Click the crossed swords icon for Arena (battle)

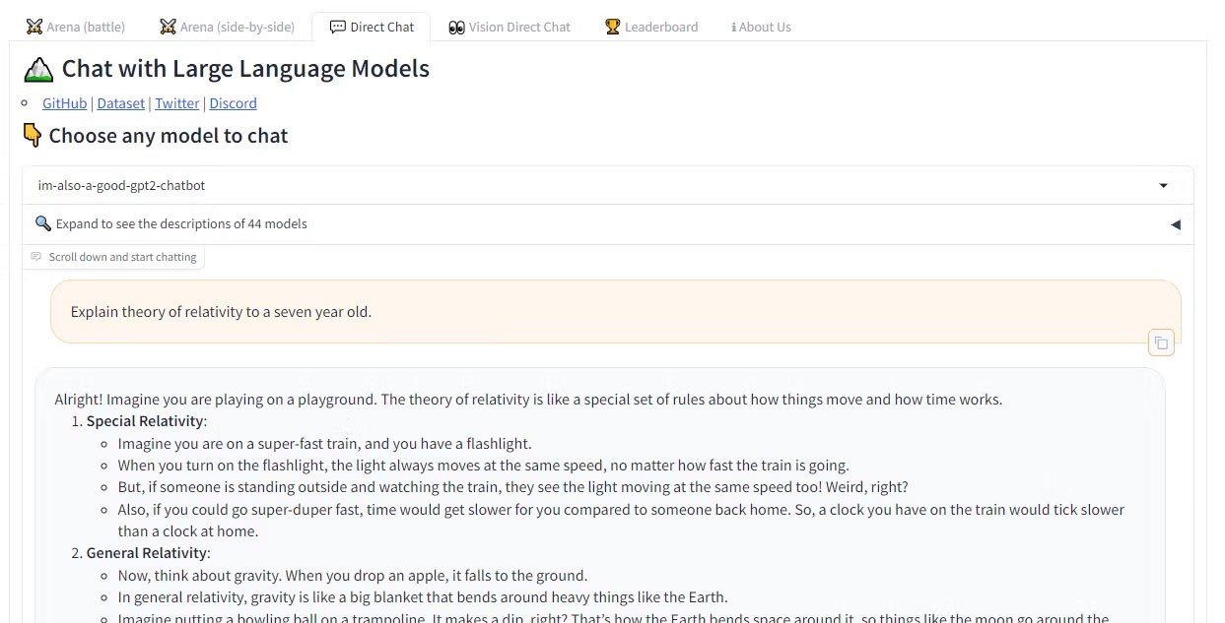pos(34,28)
